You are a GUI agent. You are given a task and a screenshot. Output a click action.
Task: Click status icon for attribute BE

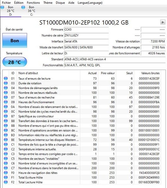(6, 140)
